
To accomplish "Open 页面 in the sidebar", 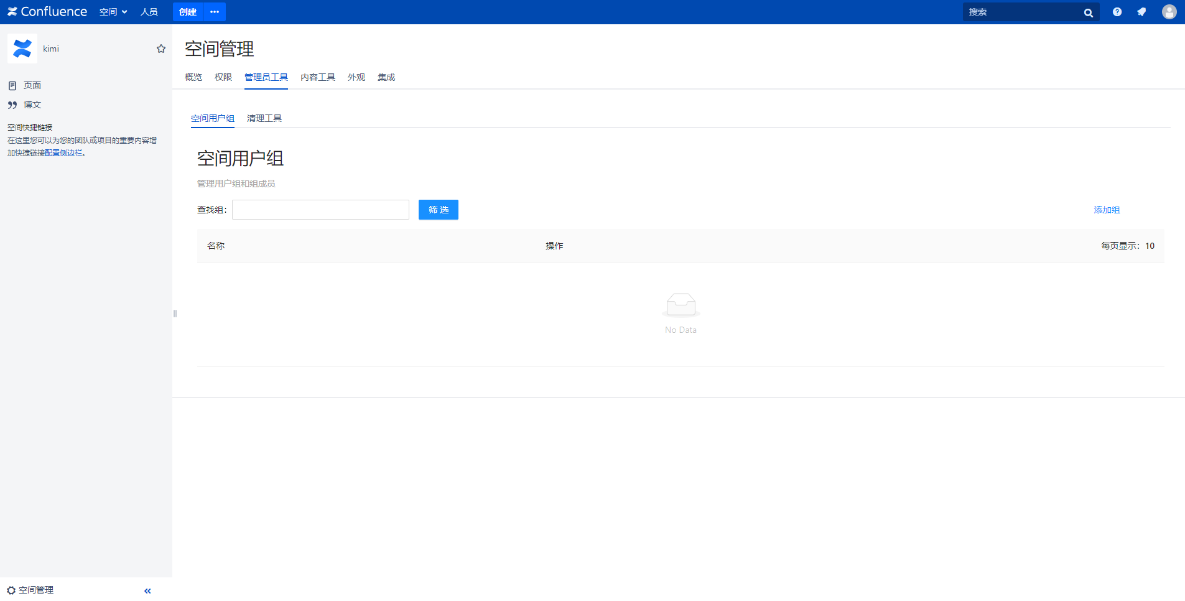I will coord(32,85).
